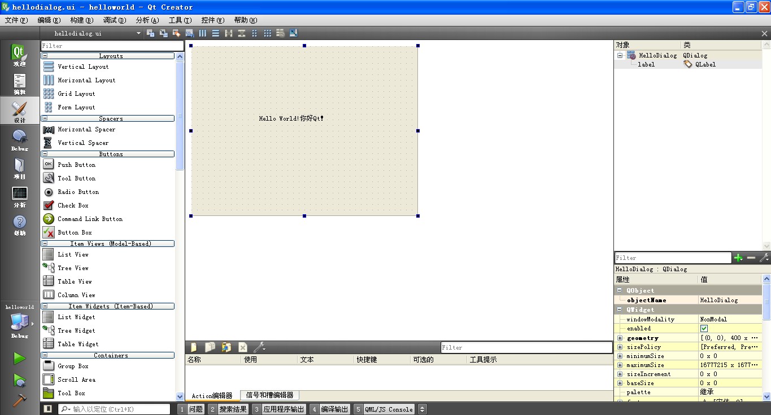Collapse the Buttons category header
The image size is (771, 415).
click(x=45, y=154)
